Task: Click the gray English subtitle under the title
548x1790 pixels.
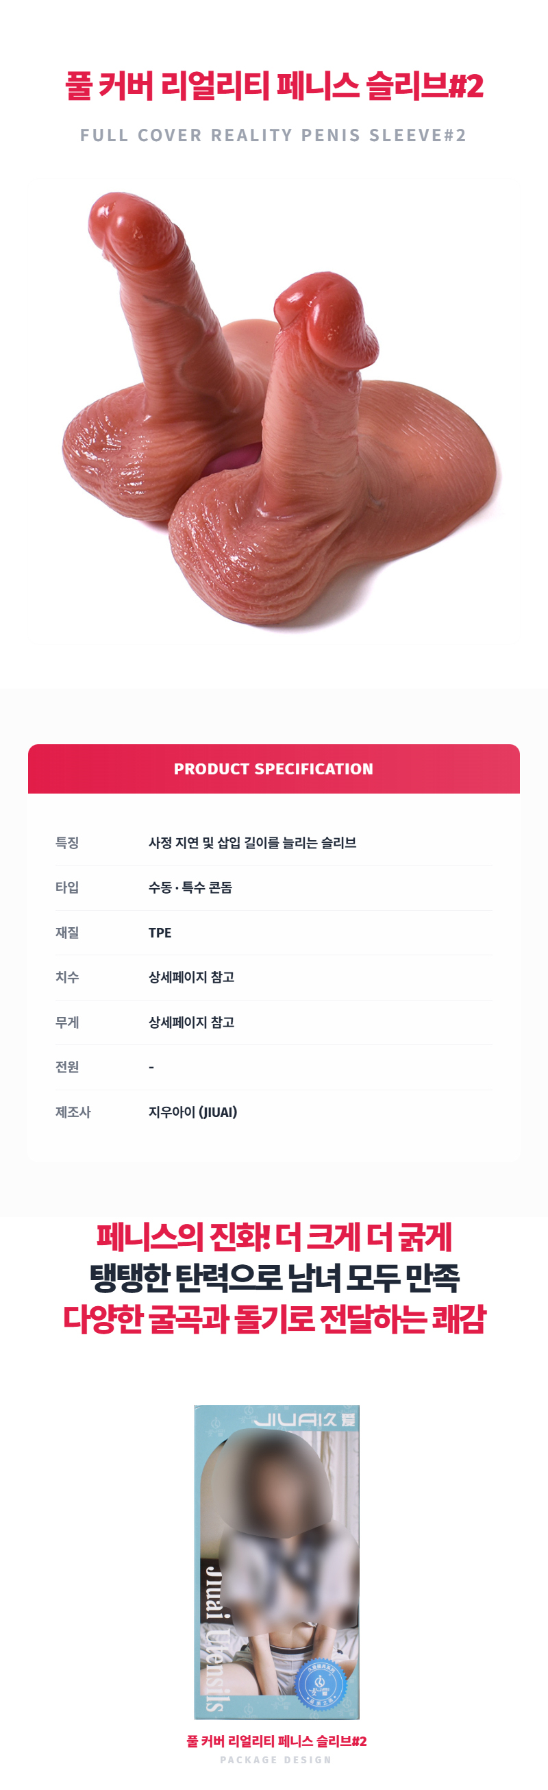Action: 273,135
